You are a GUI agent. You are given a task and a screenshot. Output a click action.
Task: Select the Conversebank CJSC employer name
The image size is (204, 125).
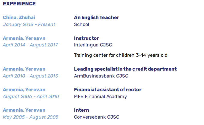pos(97,117)
